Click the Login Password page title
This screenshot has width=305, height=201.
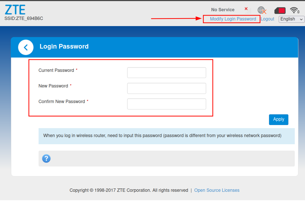64,47
